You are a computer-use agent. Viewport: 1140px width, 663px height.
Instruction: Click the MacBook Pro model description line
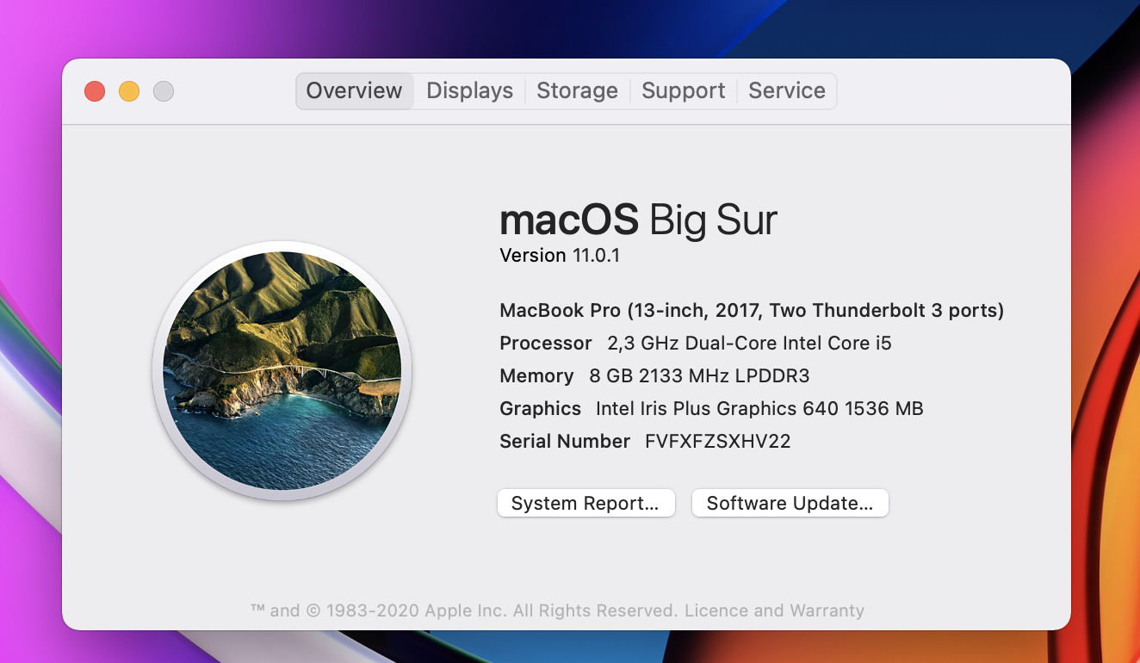pyautogui.click(x=752, y=310)
